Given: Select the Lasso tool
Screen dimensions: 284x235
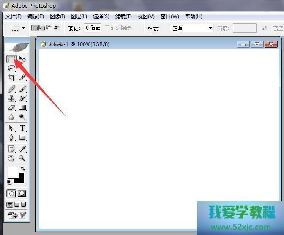Looking at the screenshot, I should point(11,68).
